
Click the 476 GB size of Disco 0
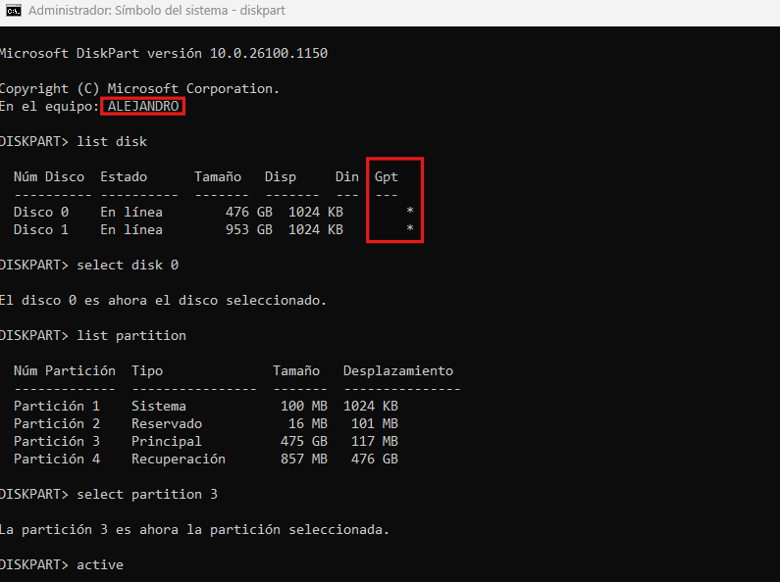pos(251,212)
